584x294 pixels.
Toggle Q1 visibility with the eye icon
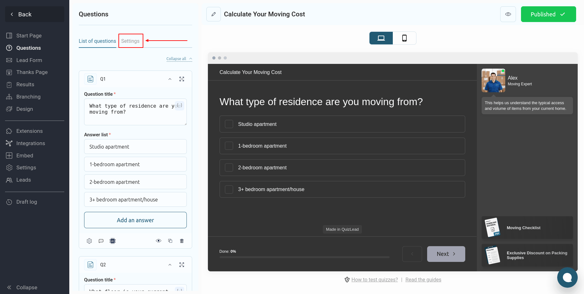point(158,241)
